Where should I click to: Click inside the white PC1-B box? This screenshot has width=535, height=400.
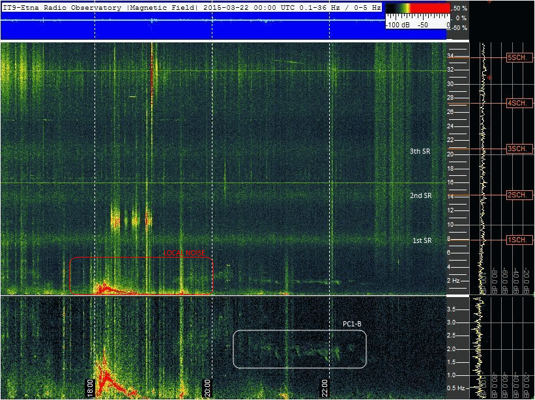[x=299, y=349]
